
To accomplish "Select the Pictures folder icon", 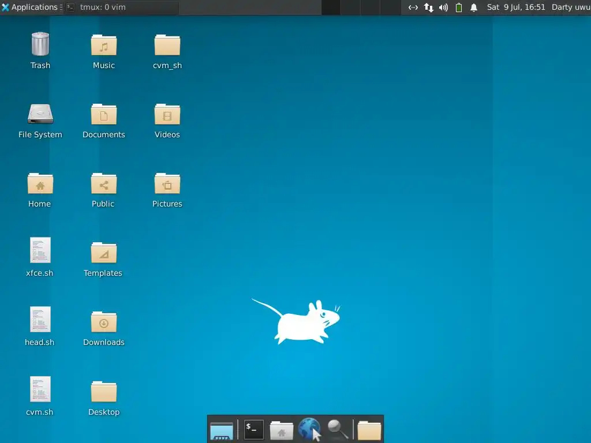I will point(167,184).
